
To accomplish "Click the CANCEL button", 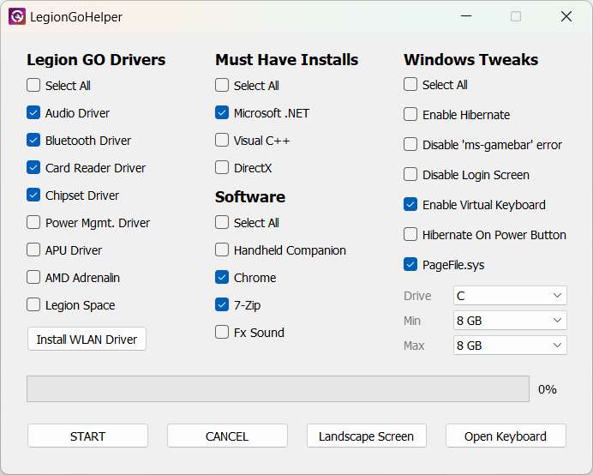I will point(227,436).
